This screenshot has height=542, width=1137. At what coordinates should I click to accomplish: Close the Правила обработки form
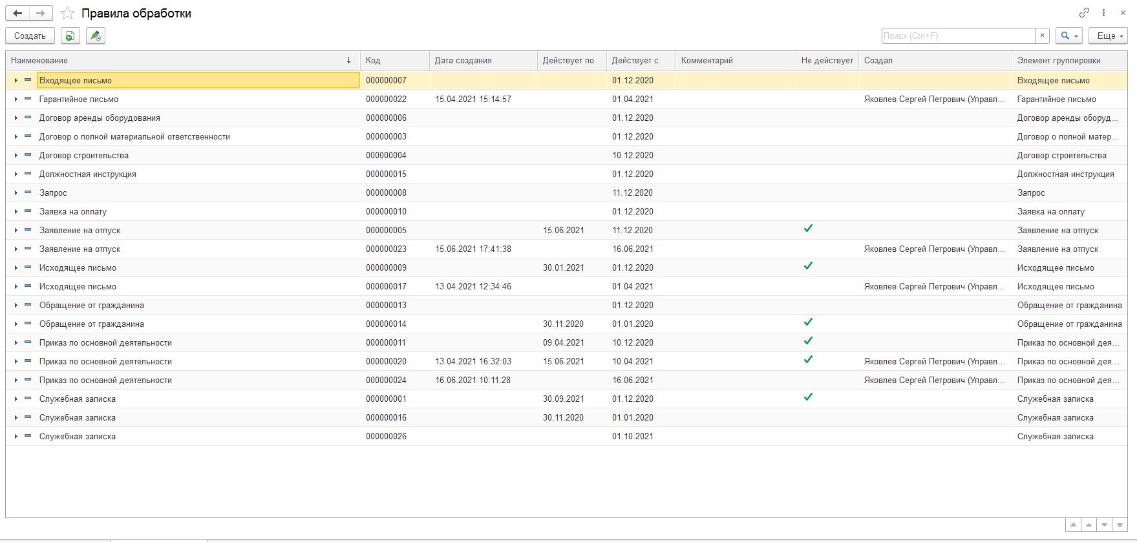(1123, 12)
